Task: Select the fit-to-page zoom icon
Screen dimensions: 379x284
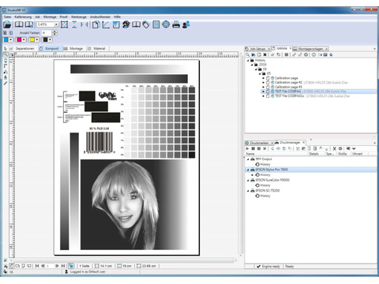Action: (x=64, y=24)
